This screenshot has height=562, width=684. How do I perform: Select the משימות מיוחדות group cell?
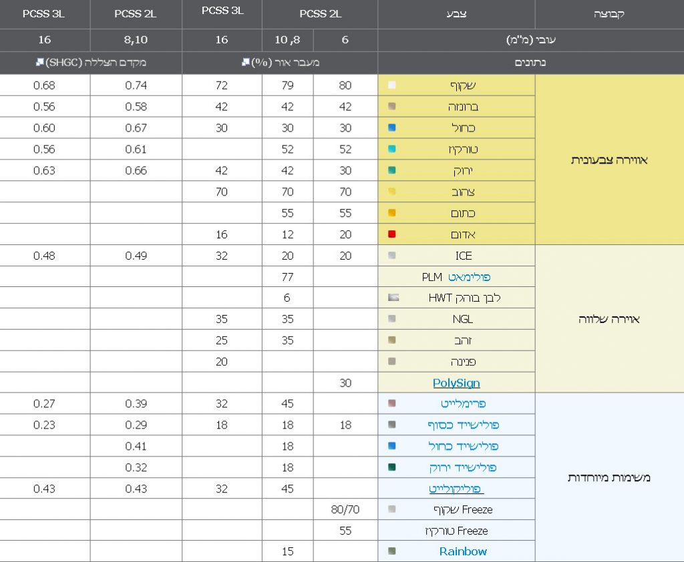pyautogui.click(x=609, y=477)
